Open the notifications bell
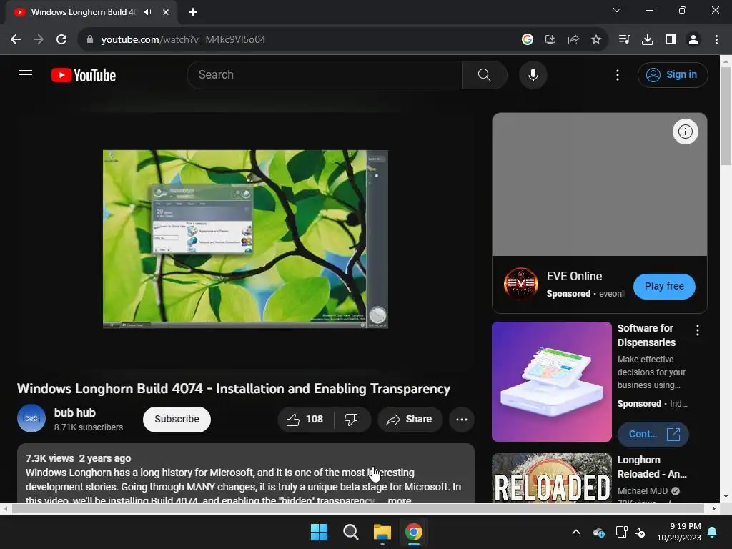 [713, 532]
